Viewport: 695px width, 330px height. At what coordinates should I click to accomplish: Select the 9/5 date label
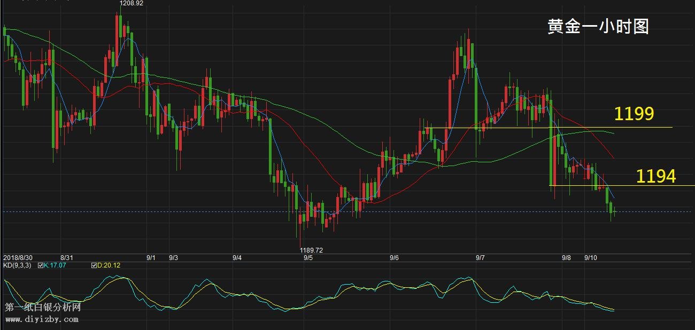(x=308, y=257)
